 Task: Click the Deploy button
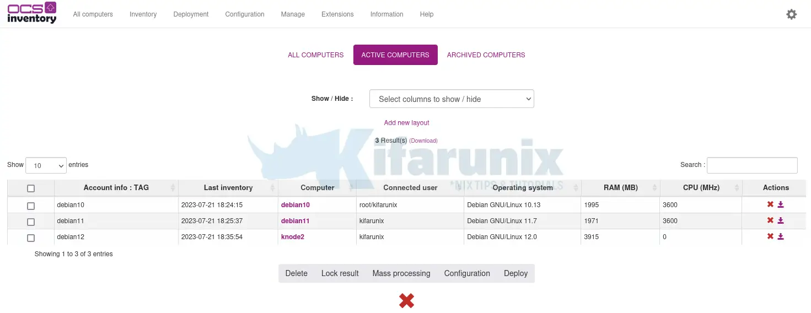pyautogui.click(x=516, y=273)
